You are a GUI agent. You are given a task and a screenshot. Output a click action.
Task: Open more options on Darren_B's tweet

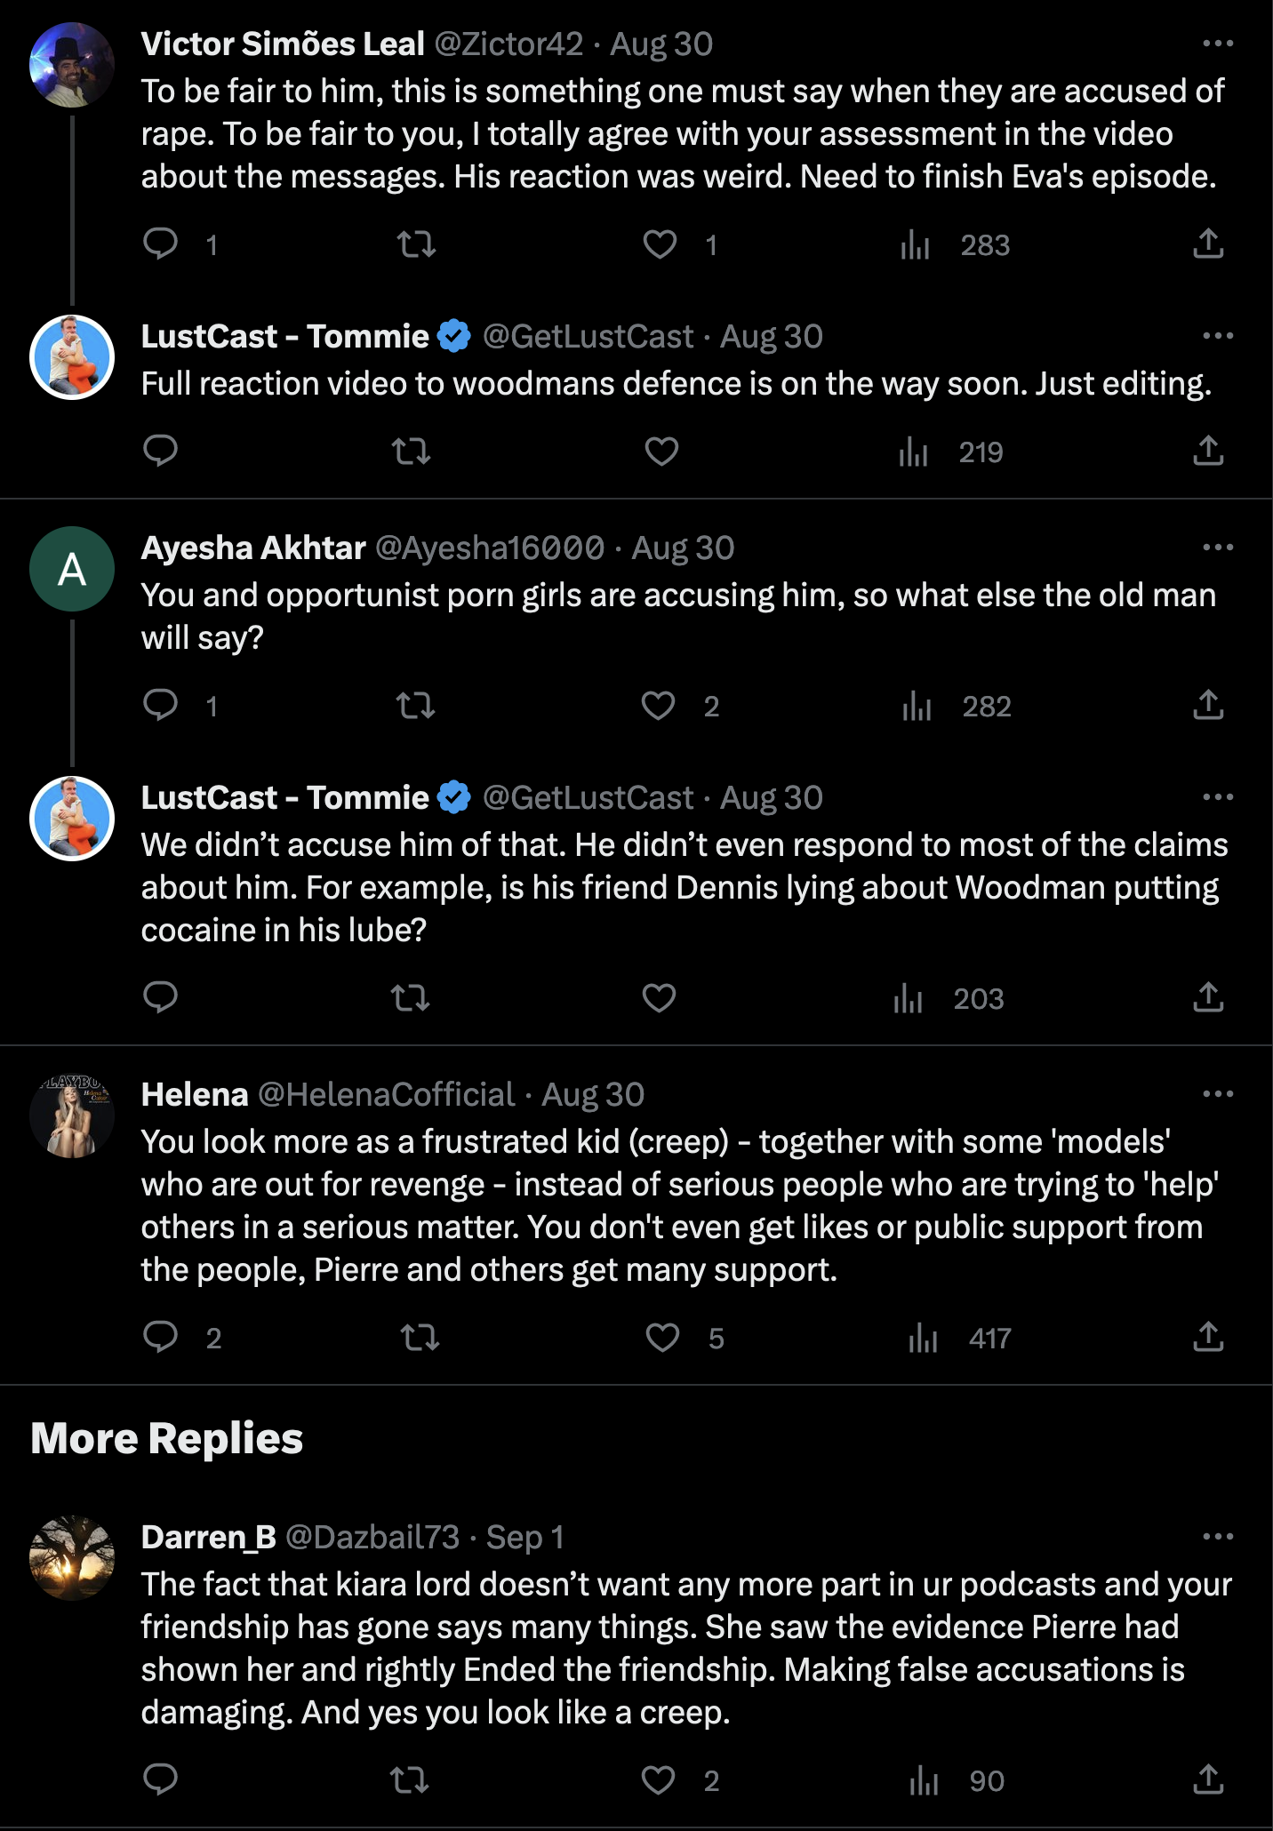coord(1217,1537)
